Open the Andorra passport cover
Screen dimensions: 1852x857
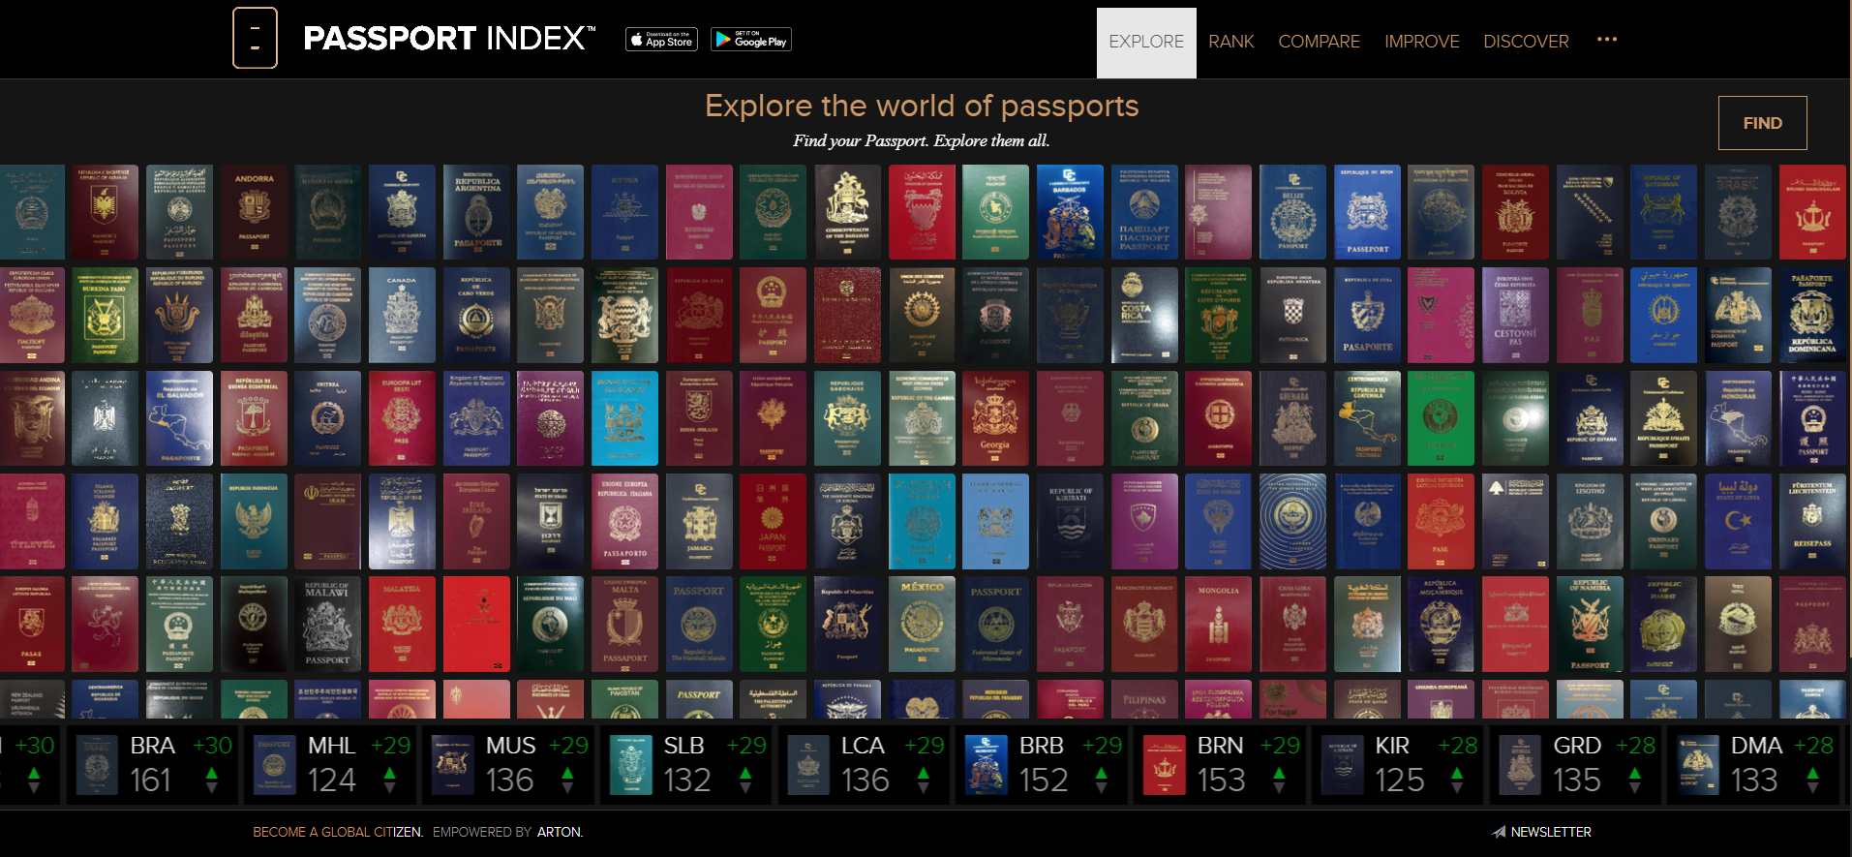click(x=254, y=212)
